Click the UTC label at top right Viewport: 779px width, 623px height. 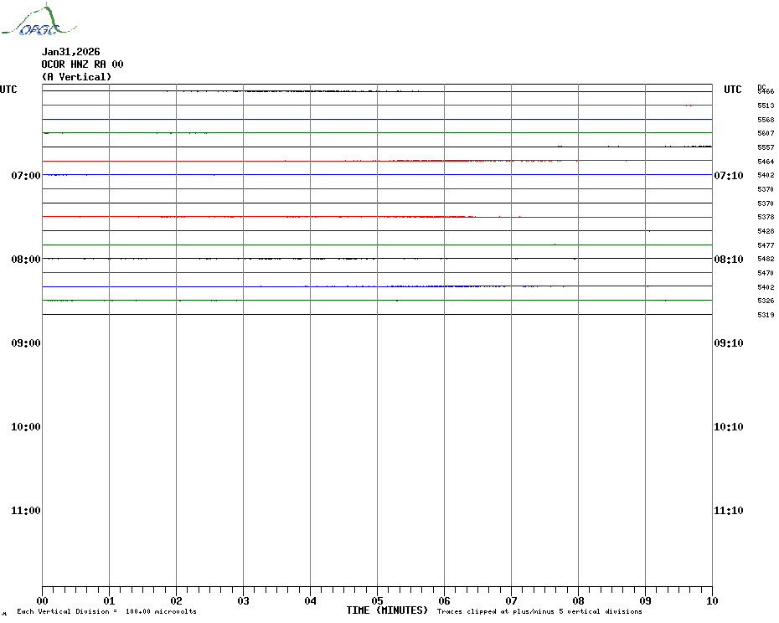pyautogui.click(x=732, y=90)
